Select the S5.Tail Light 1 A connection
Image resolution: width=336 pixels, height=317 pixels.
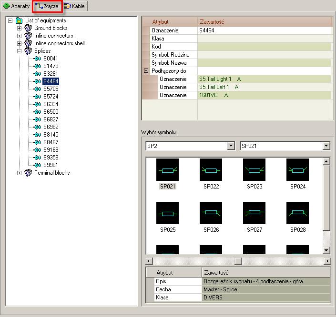[264, 79]
